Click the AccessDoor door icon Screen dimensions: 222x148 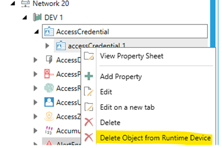[49, 60]
